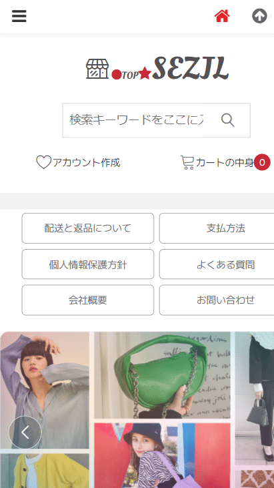274x488 pixels.
Task: Open 支払方法 page
Action: point(225,228)
